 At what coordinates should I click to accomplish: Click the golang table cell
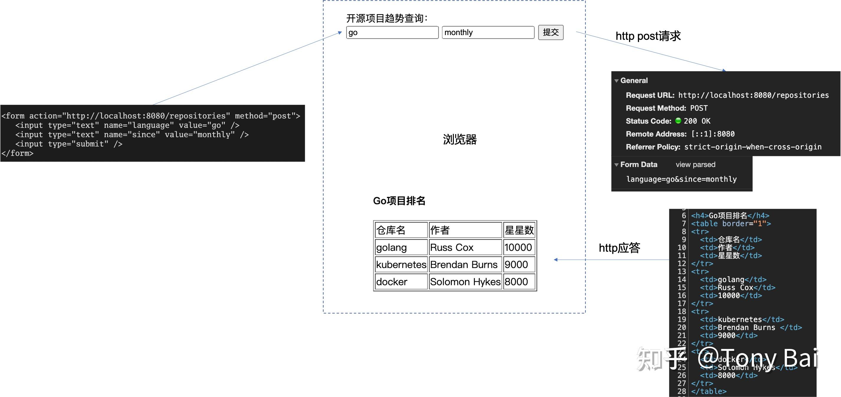tap(401, 247)
